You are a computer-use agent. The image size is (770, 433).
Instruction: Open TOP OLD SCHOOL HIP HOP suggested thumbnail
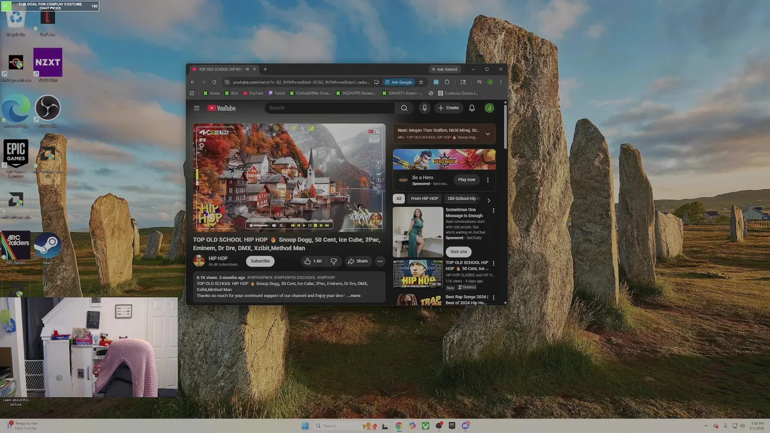[x=417, y=274]
